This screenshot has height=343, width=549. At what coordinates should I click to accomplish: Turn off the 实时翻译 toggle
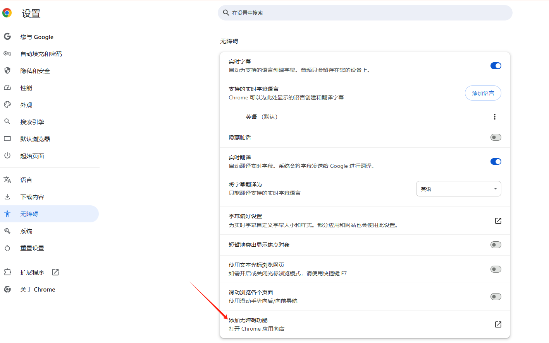[x=496, y=162]
